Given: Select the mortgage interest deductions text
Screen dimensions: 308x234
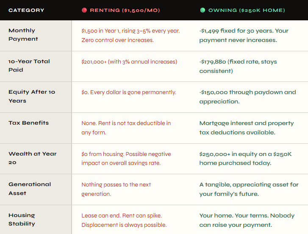Looking at the screenshot, I should click(246, 128).
